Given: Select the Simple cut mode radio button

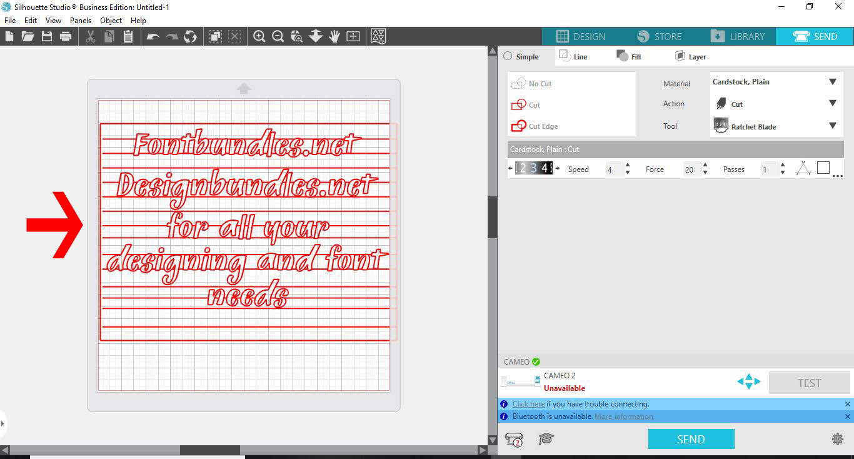Looking at the screenshot, I should (508, 56).
